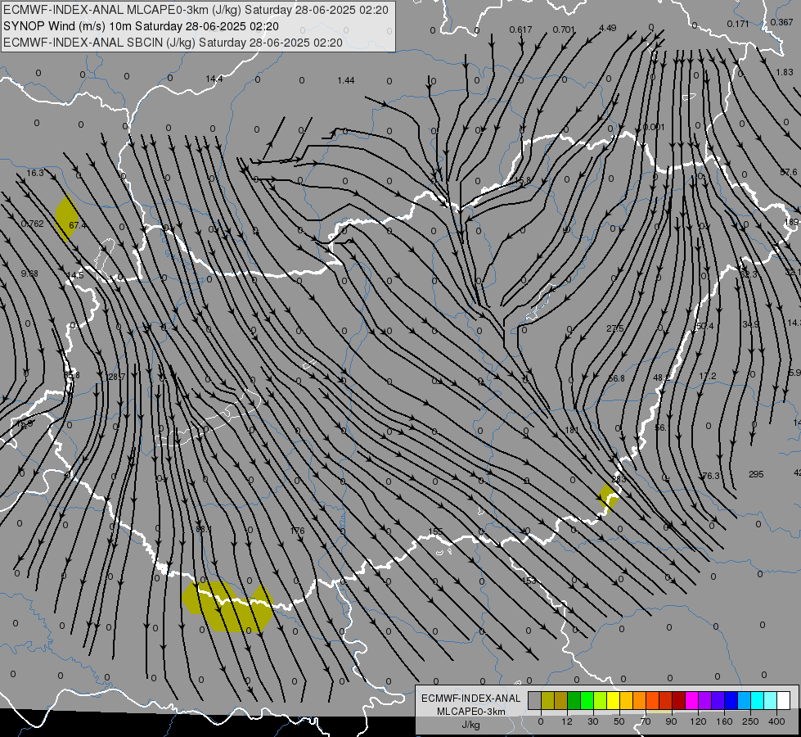Select the white swatch at legend end
This screenshot has height=737, width=801.
click(783, 701)
